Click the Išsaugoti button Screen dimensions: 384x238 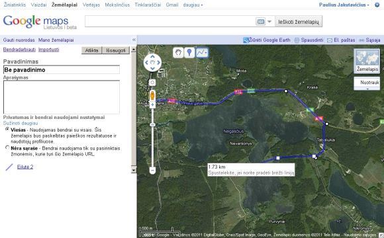click(116, 50)
